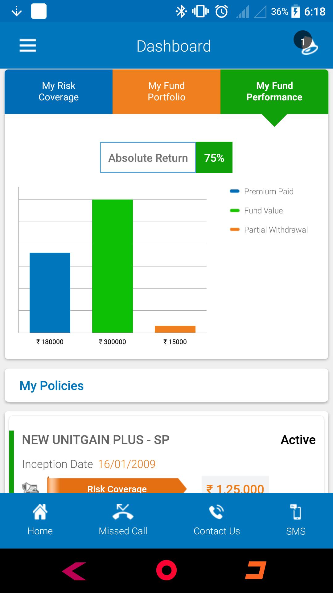
Task: Toggle Partial Withdrawal legend entry
Action: coord(269,230)
